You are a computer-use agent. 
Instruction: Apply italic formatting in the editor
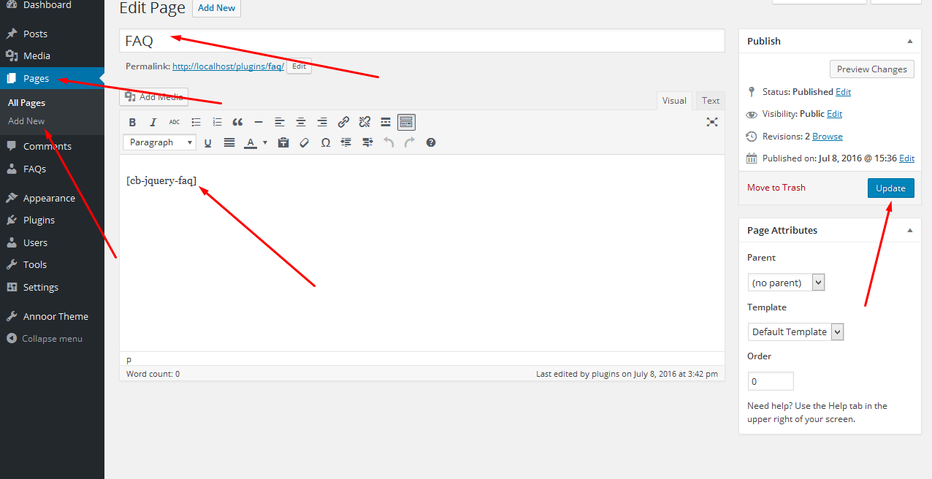(x=153, y=121)
